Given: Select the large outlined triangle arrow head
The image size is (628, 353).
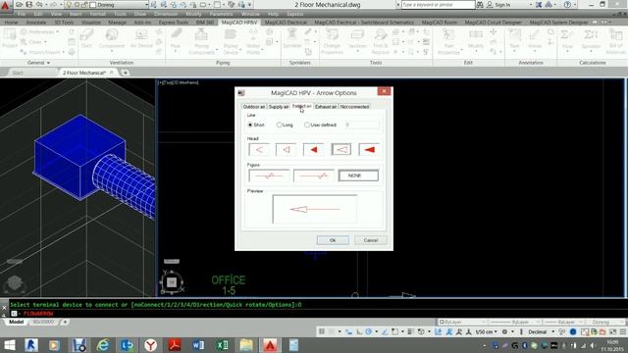Looking at the screenshot, I should tap(341, 150).
